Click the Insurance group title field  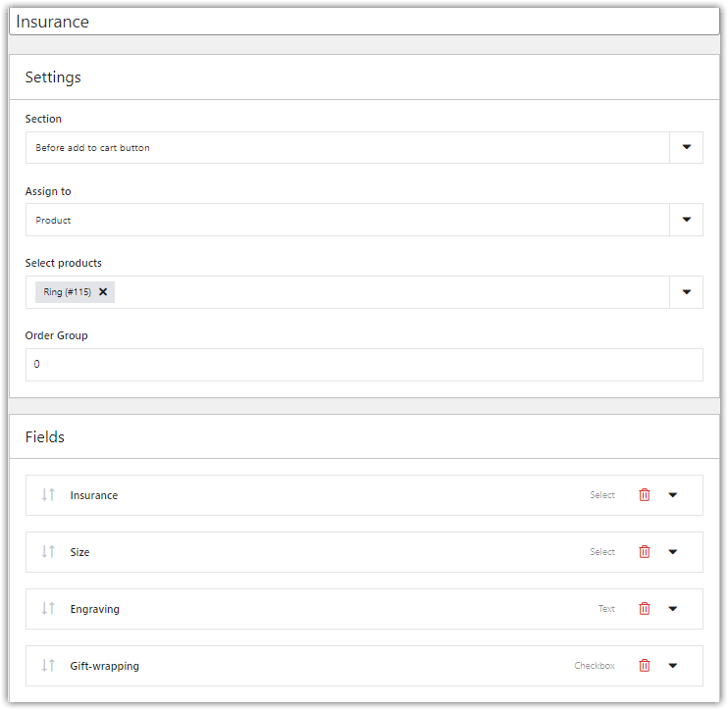click(363, 22)
